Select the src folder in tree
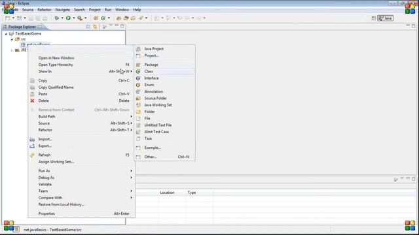 (x=24, y=39)
